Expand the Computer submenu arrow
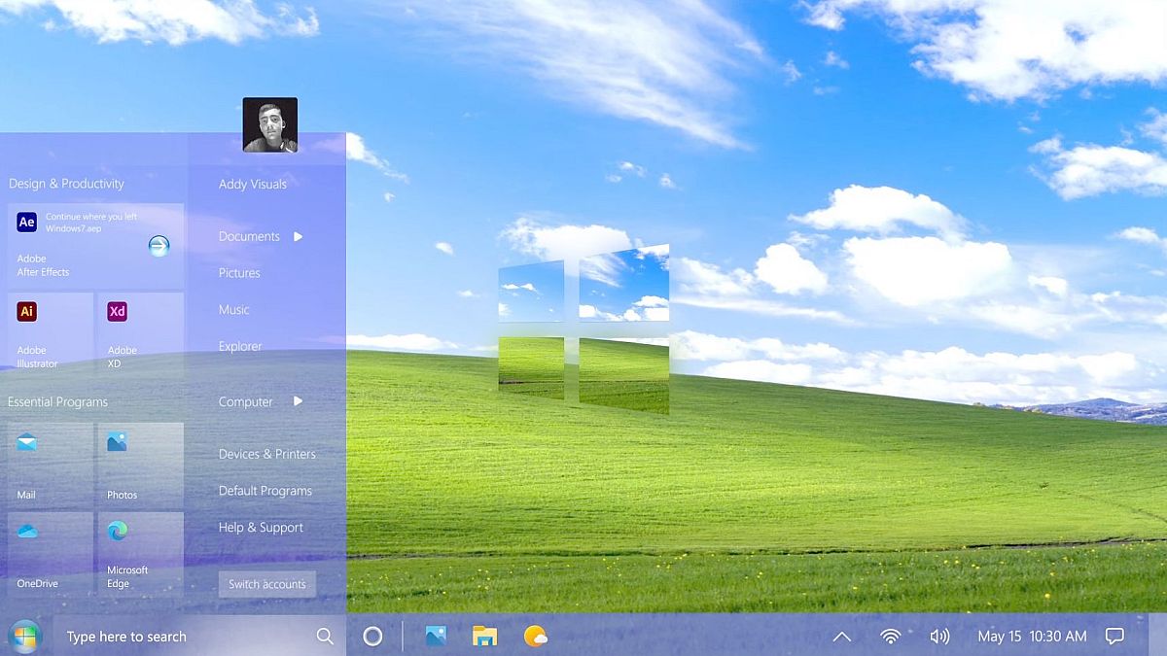 [299, 401]
